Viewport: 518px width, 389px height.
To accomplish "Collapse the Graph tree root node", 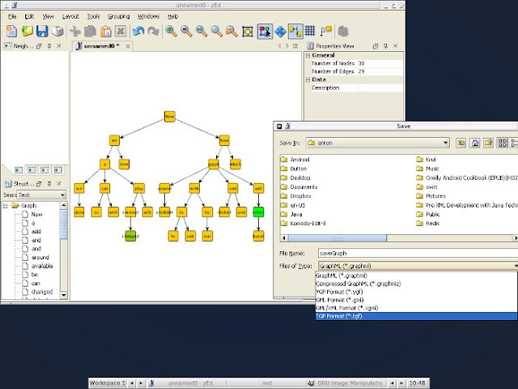I will click(x=6, y=206).
